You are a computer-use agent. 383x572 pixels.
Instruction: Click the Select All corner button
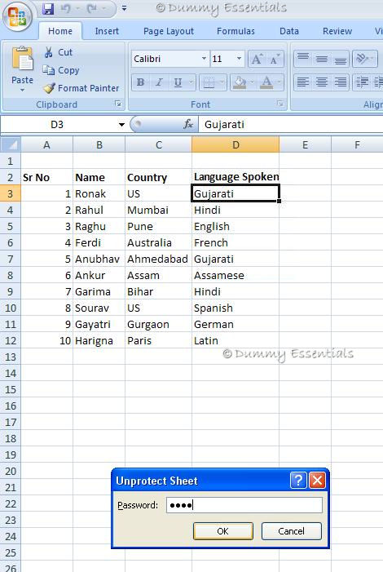pyautogui.click(x=11, y=144)
